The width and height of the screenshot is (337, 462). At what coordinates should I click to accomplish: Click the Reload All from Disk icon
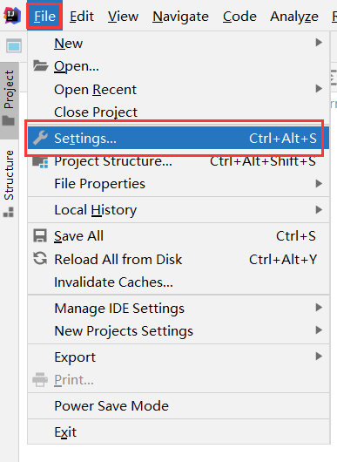coord(40,258)
